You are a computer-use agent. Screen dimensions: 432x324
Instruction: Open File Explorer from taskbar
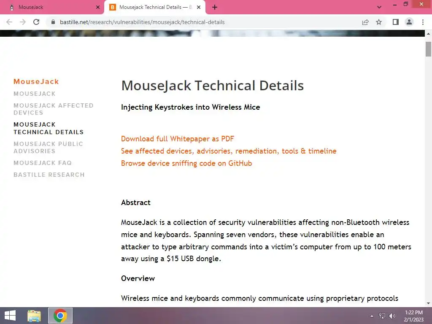34,316
